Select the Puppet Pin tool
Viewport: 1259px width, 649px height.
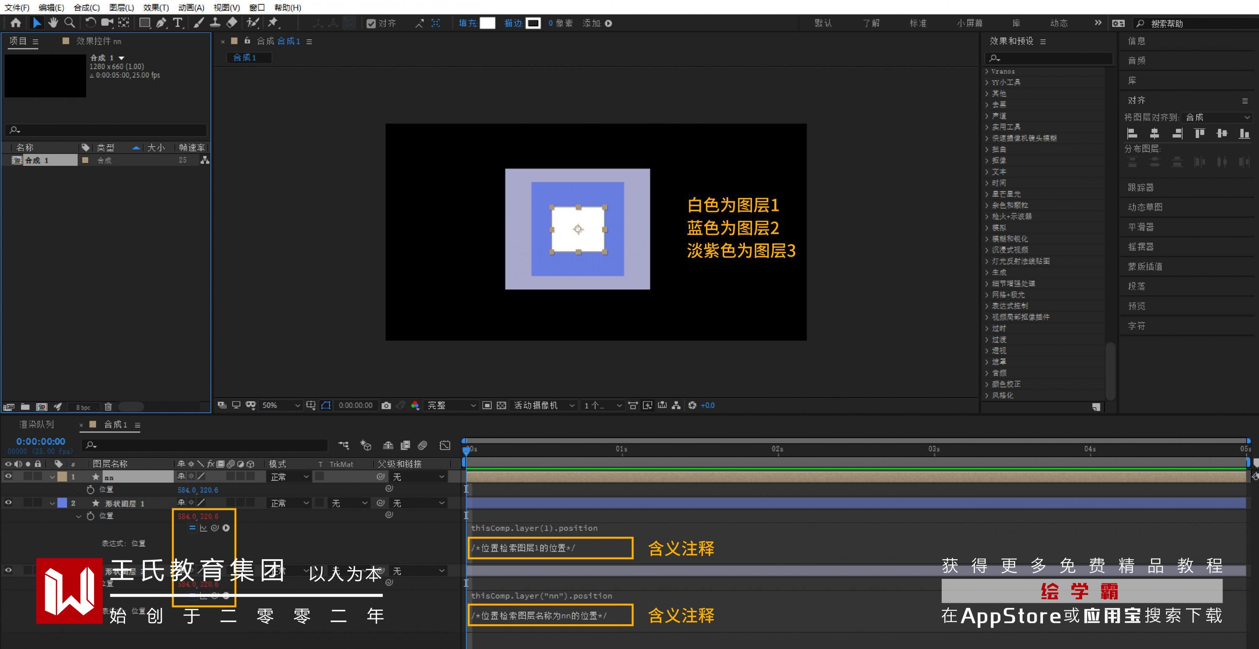(273, 23)
